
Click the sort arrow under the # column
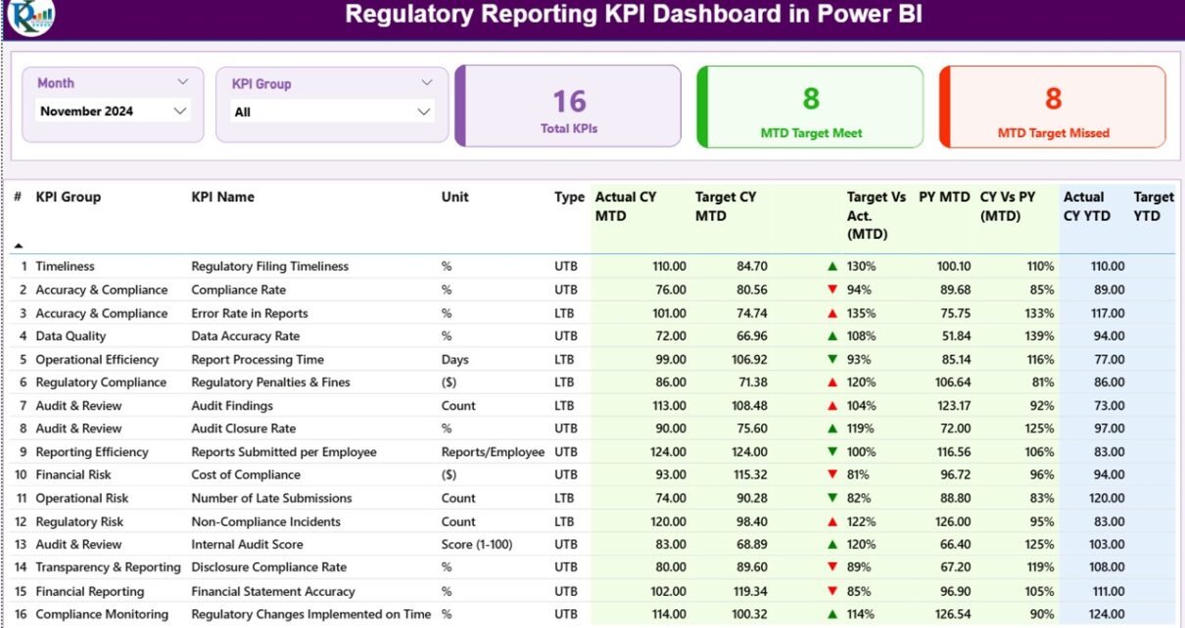[x=18, y=246]
